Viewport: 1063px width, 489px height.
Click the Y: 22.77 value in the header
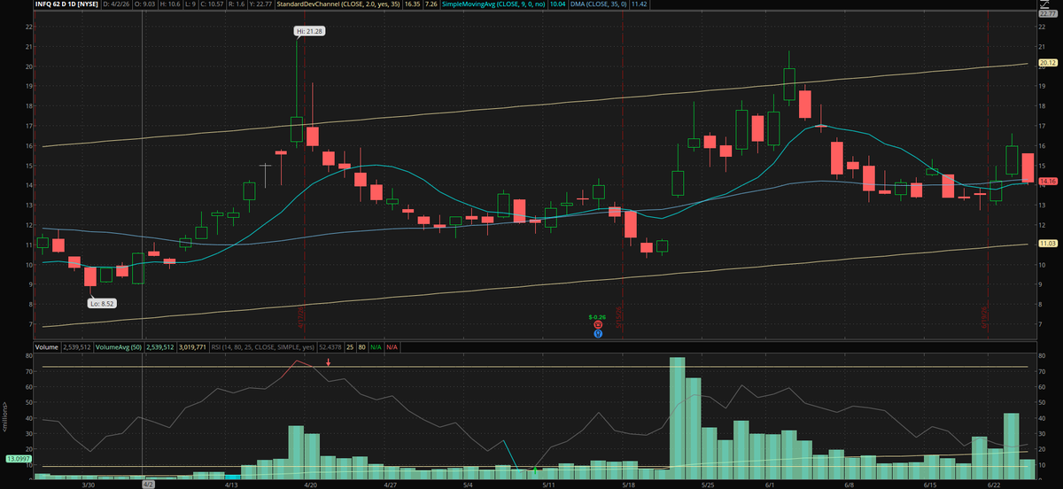click(x=260, y=4)
